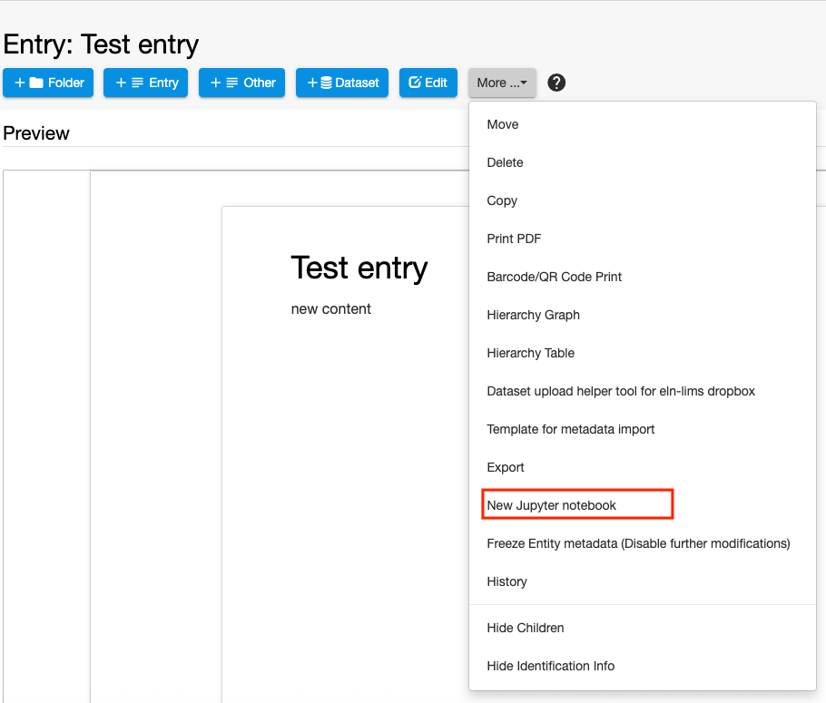Click the add Entry button
Image resolution: width=826 pixels, height=703 pixels.
coord(145,83)
